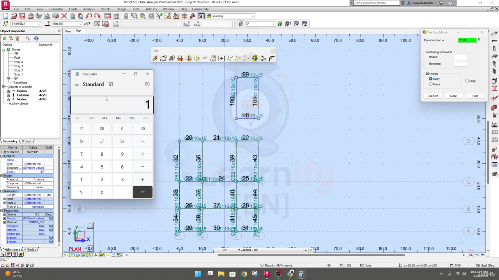Image resolution: width=499 pixels, height=280 pixels.
Task: Open a file using the folder icon
Action: tap(14, 16)
